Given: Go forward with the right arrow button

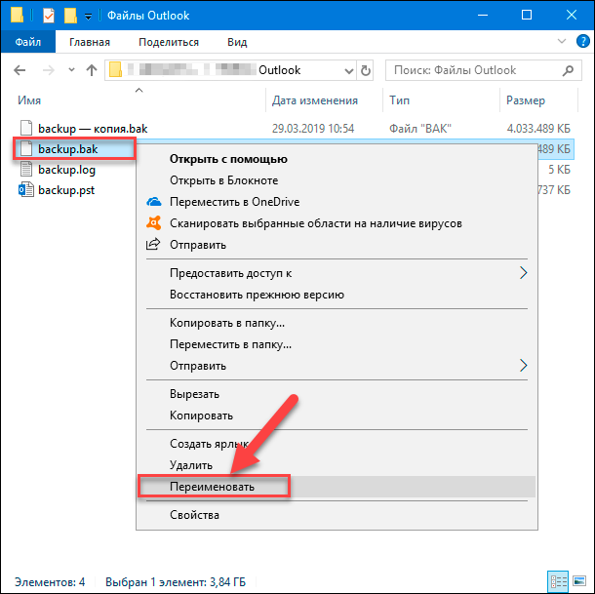Looking at the screenshot, I should pyautogui.click(x=49, y=70).
